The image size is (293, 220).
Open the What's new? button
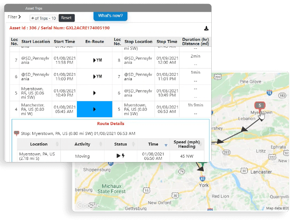tap(111, 16)
